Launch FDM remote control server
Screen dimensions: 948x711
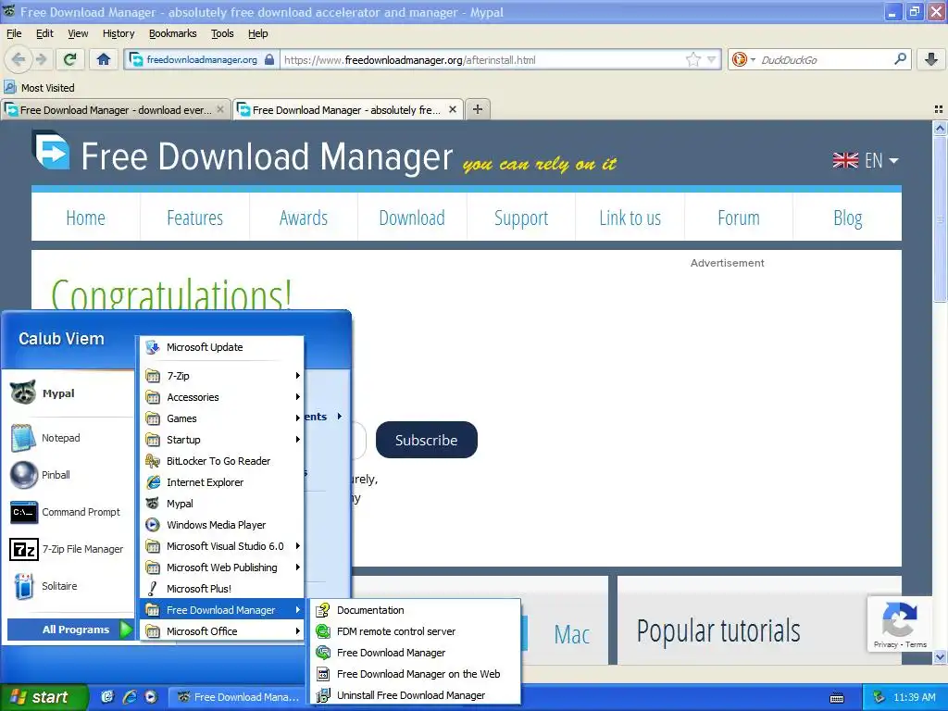click(416, 631)
